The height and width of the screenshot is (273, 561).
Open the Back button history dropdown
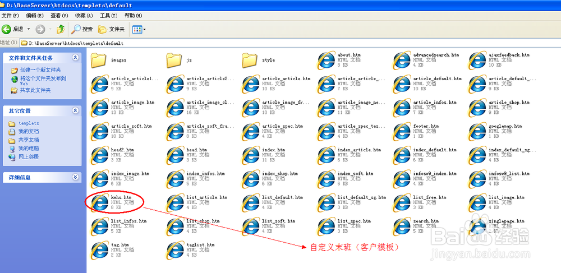[x=29, y=29]
